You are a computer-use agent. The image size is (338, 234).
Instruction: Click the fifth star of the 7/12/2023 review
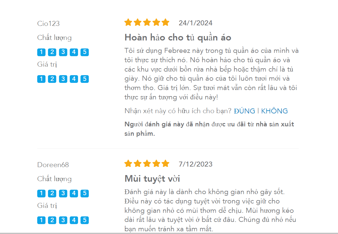(165, 164)
